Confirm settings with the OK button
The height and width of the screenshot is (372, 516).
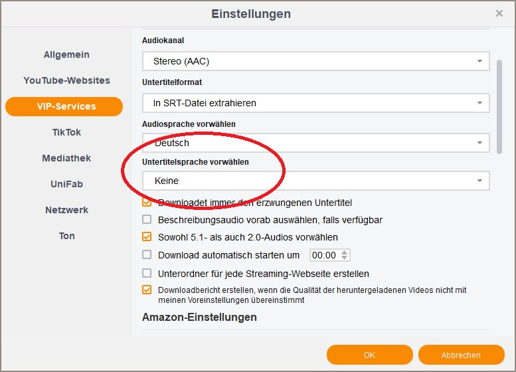click(x=369, y=355)
